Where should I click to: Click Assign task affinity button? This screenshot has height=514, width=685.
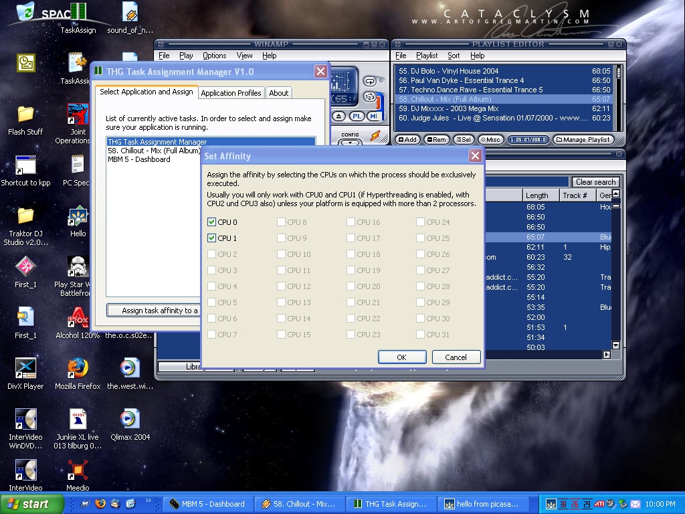coord(154,311)
